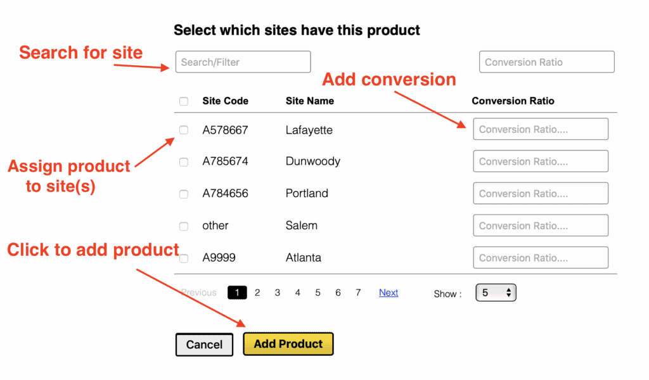Screen dimensions: 649x380
Task: Open the Show rows-per-page dropdown
Action: (x=496, y=293)
